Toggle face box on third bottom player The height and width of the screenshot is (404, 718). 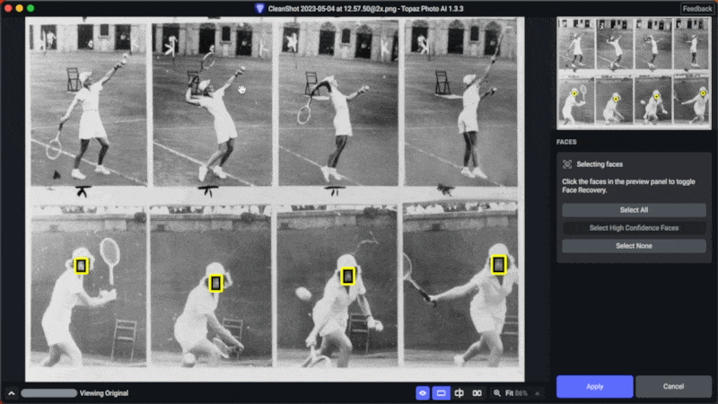pyautogui.click(x=348, y=277)
